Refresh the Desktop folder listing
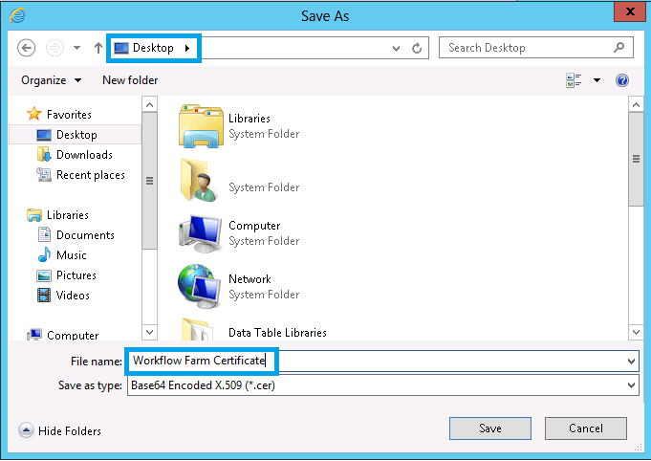The width and height of the screenshot is (651, 461). (x=418, y=48)
